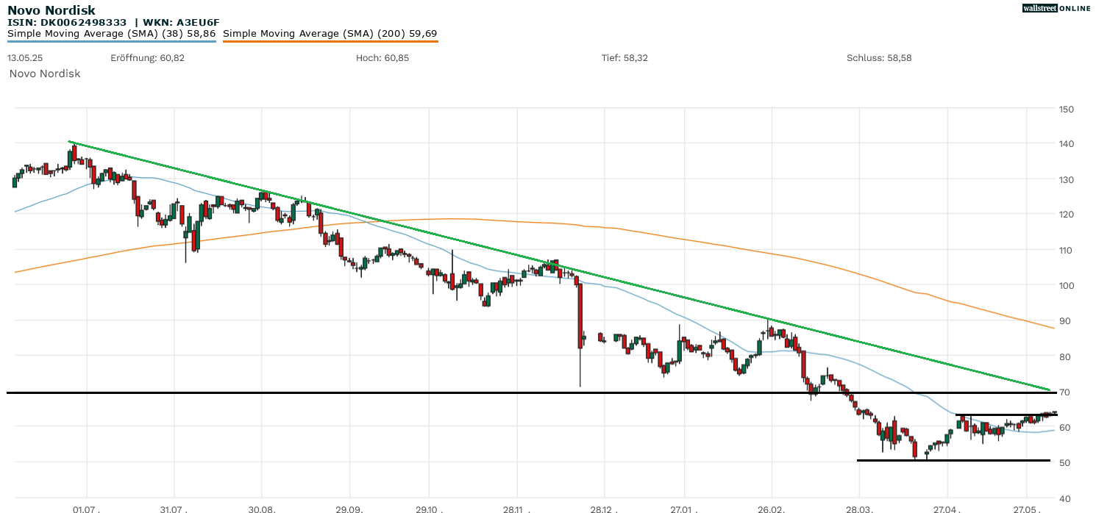Click the large red gap-down candle in December
Viewport: 1096px width, 513px height.
click(x=580, y=316)
